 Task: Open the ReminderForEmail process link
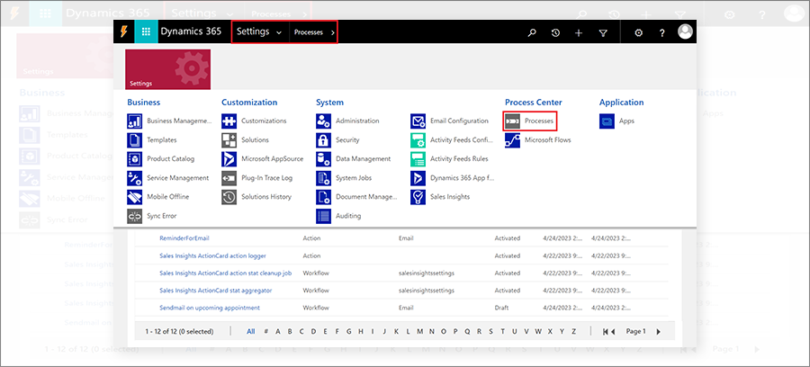click(185, 238)
